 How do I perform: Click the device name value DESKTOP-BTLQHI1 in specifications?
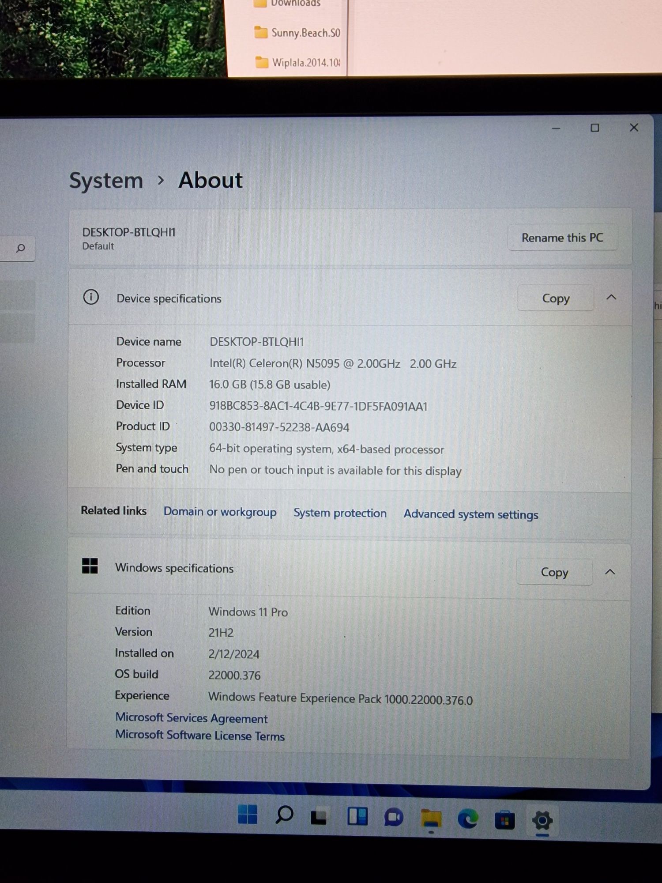tap(256, 342)
